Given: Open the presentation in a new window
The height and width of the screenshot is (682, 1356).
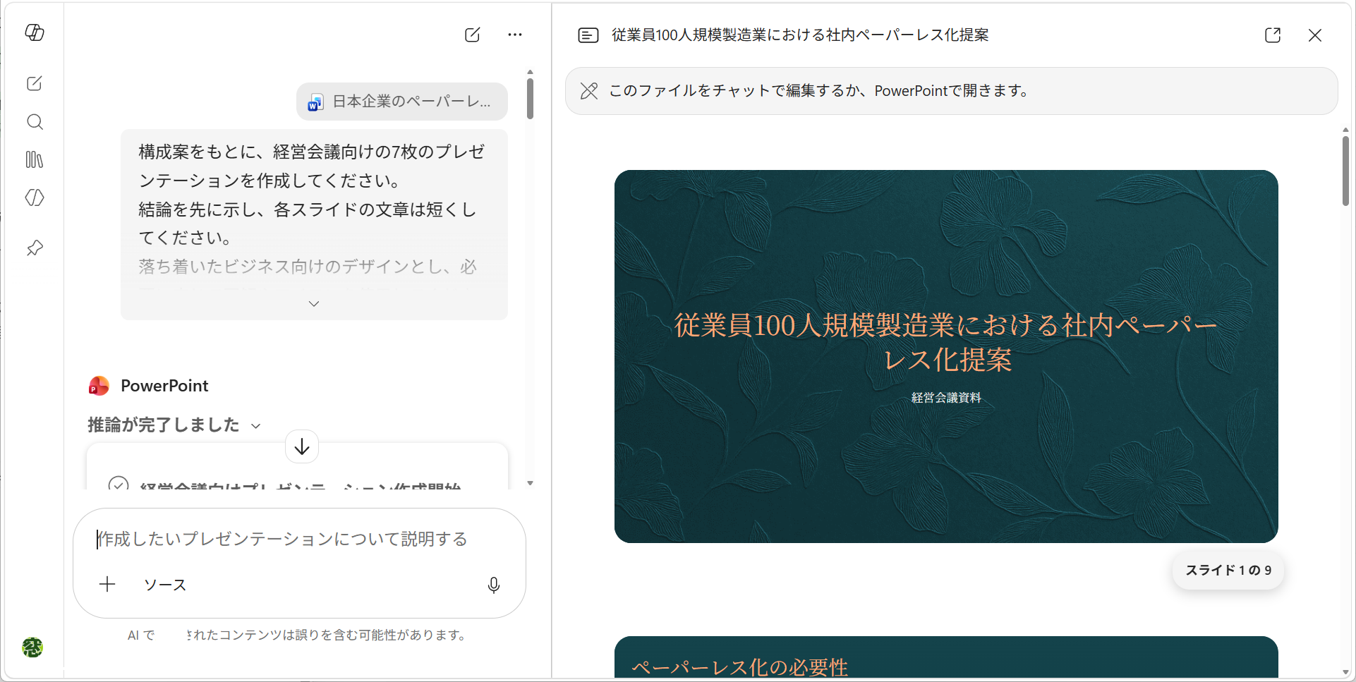Looking at the screenshot, I should (1273, 35).
